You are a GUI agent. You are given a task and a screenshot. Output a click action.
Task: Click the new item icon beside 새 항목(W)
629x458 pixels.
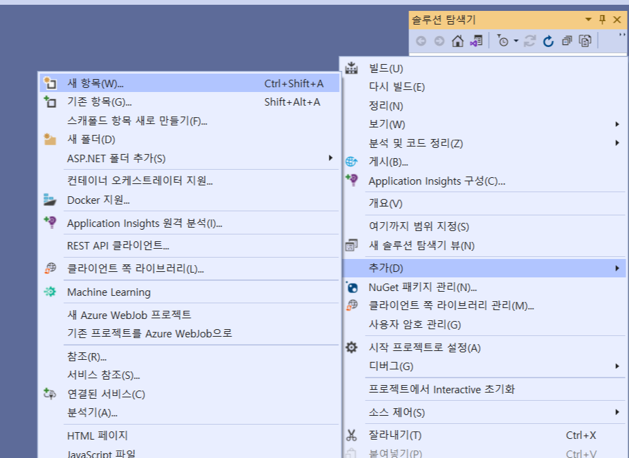tap(50, 82)
